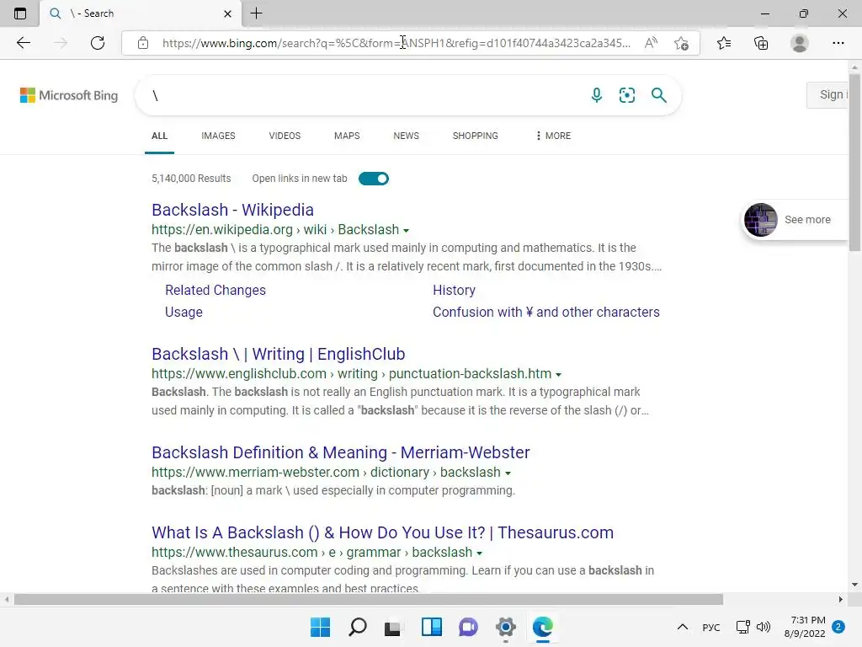Image resolution: width=862 pixels, height=647 pixels.
Task: Open the Collections icon
Action: coord(761,43)
